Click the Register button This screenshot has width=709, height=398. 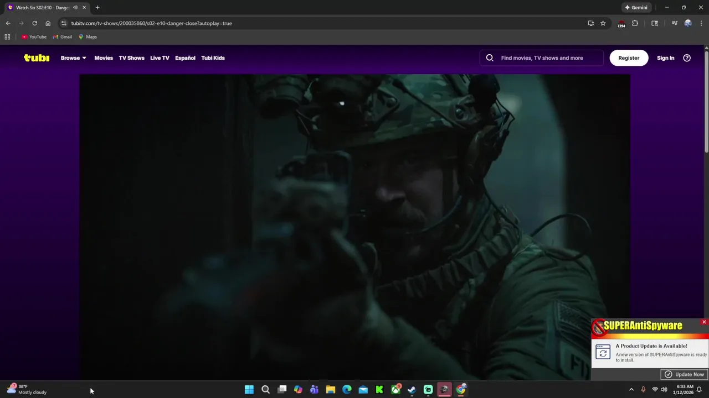coord(629,58)
